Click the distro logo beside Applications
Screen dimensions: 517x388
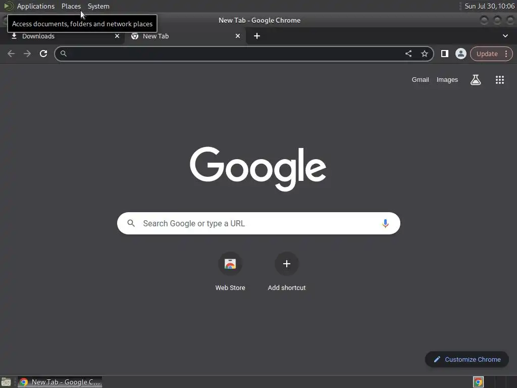click(8, 6)
